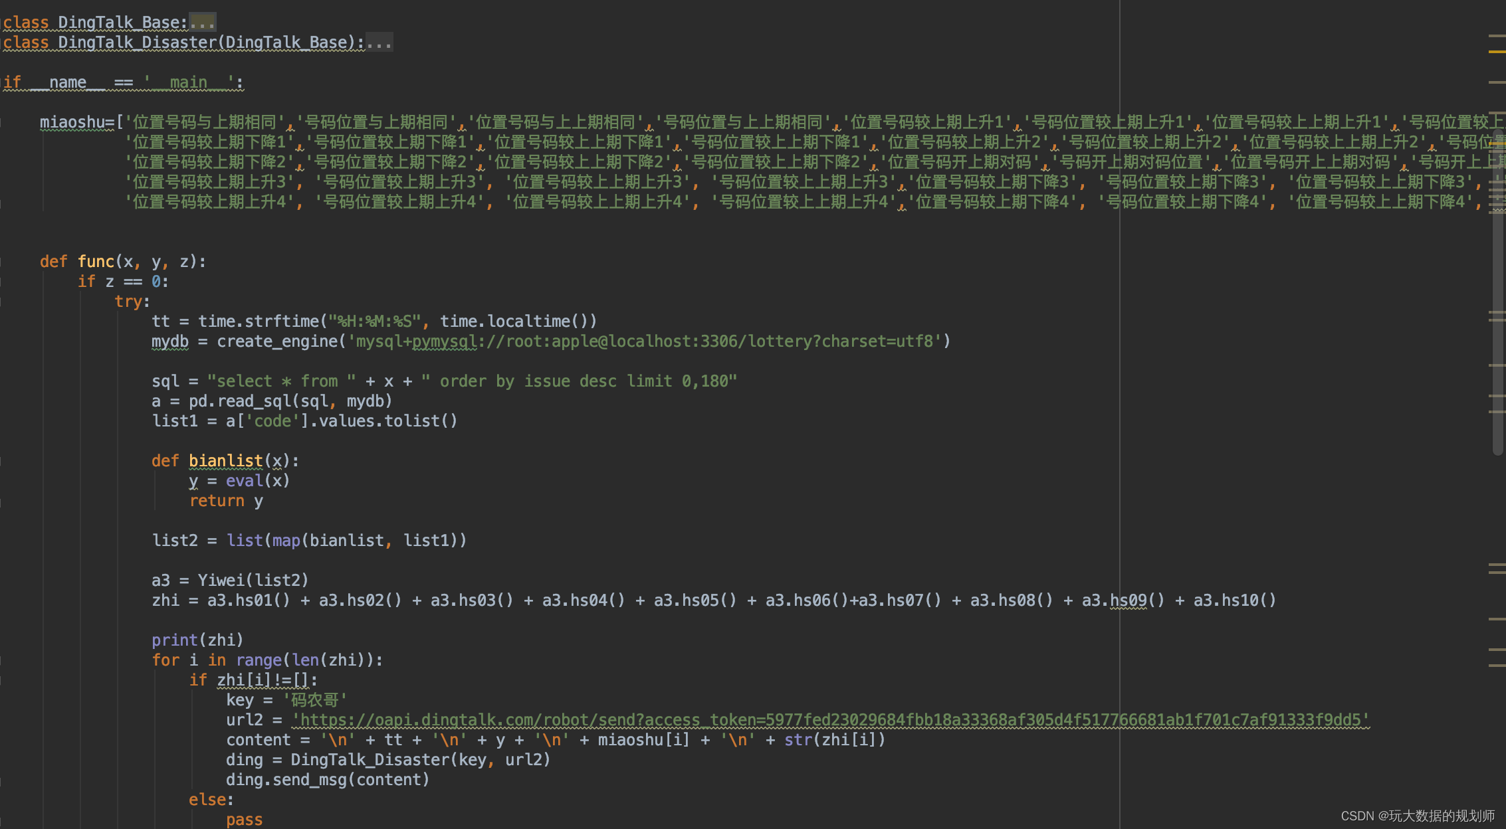This screenshot has height=829, width=1506.
Task: Click the 'miaoshu' variable name
Action: [72, 122]
